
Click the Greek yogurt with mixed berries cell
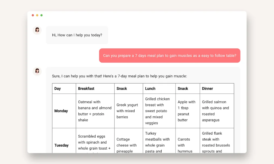(128, 111)
